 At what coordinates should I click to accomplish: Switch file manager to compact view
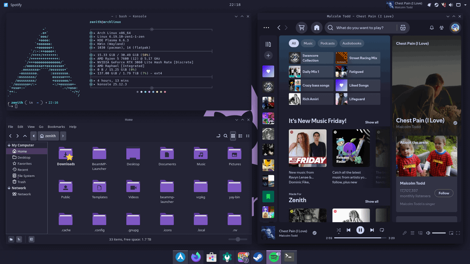click(x=248, y=136)
